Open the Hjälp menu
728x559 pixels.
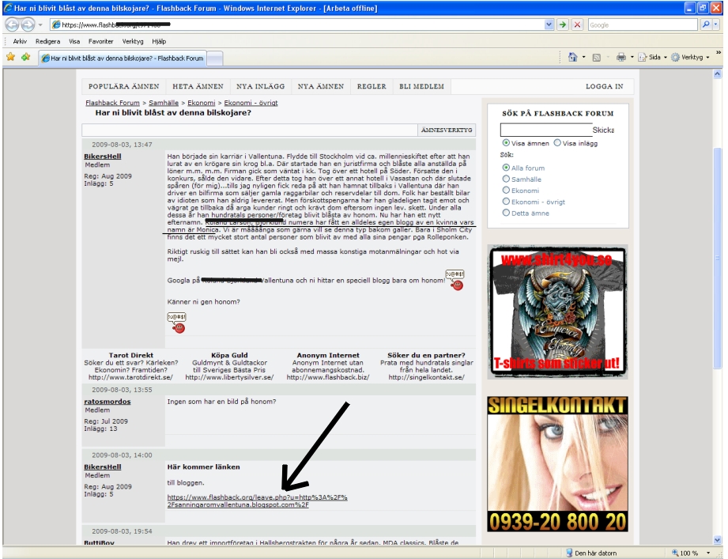point(159,41)
